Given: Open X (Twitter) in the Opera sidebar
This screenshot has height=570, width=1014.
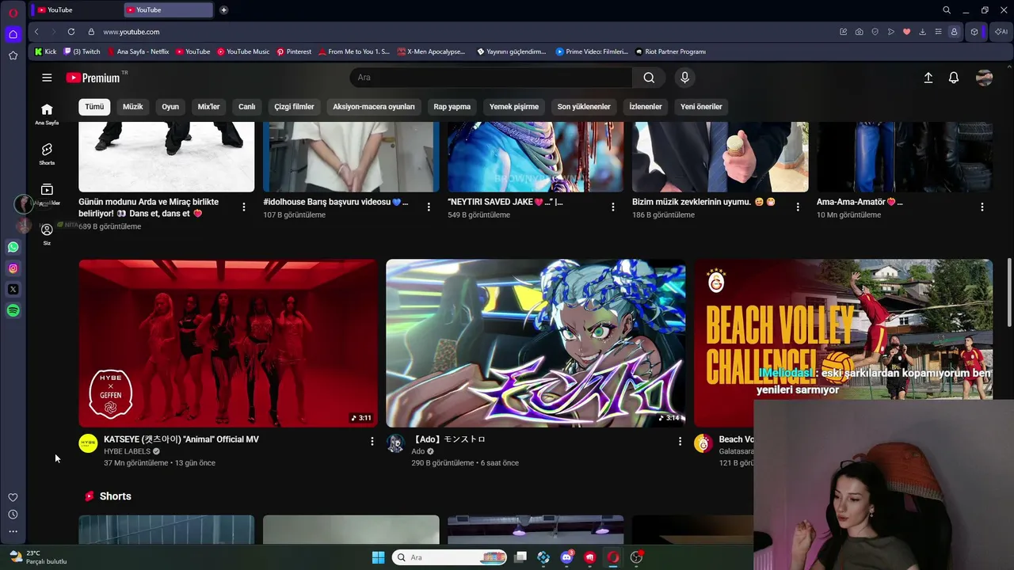Looking at the screenshot, I should coord(13,290).
